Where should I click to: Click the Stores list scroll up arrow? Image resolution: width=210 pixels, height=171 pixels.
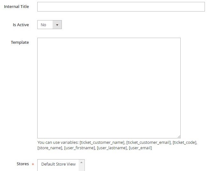click(81, 163)
